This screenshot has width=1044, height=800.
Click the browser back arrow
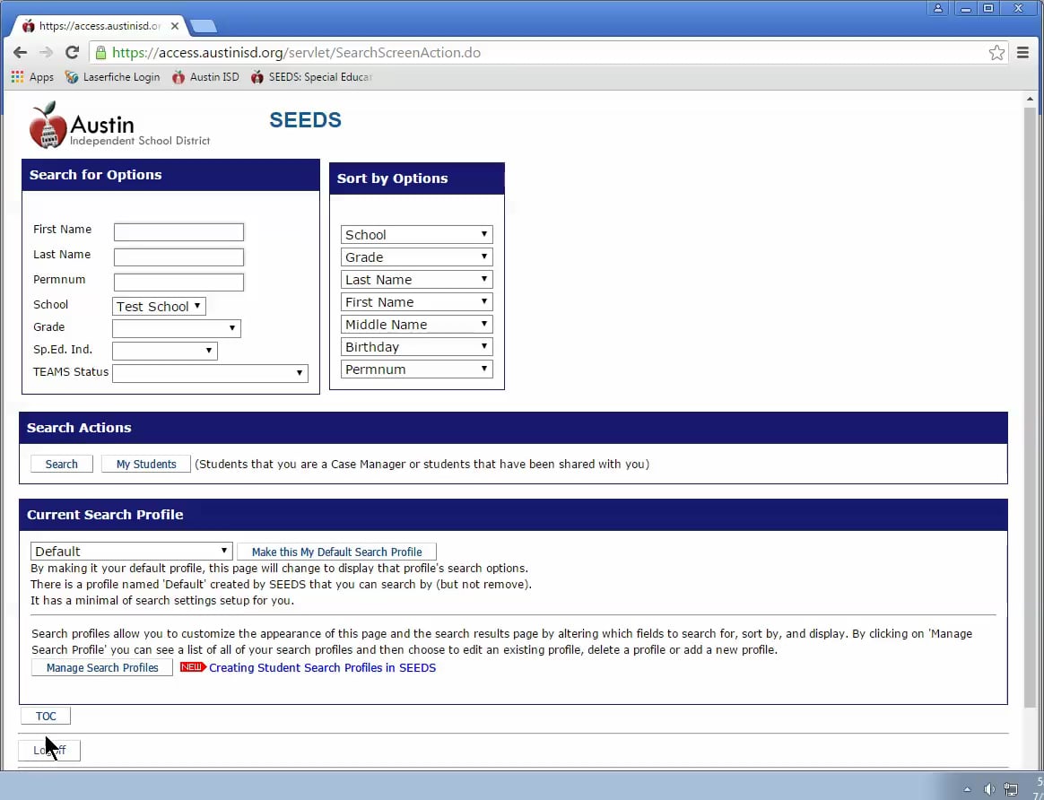(20, 53)
